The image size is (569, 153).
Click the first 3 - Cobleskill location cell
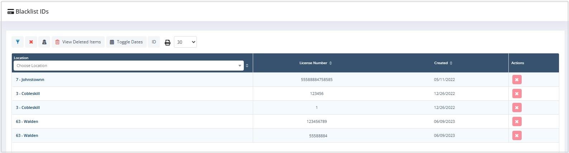[28, 94]
